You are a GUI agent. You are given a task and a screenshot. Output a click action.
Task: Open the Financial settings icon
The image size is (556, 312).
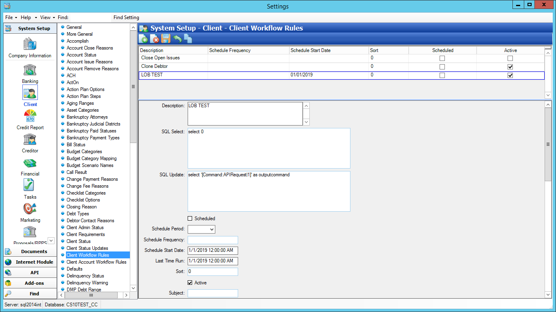[x=30, y=163]
